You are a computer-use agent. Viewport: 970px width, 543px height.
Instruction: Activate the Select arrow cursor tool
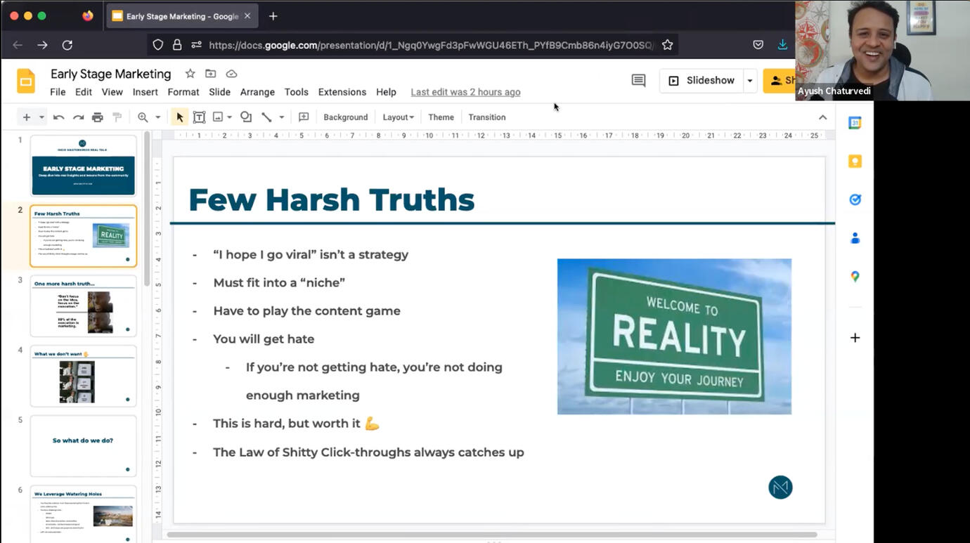click(x=179, y=117)
